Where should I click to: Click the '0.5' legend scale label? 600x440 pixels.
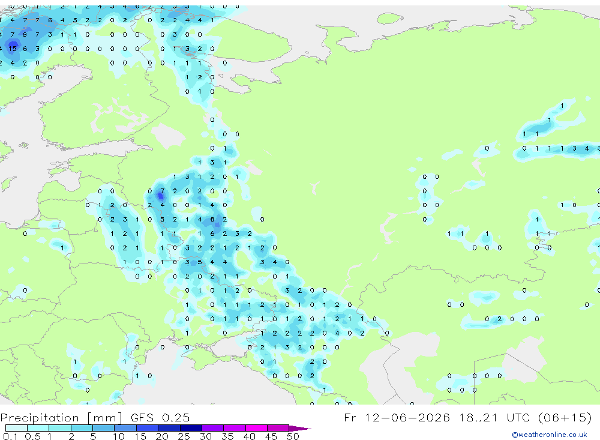pos(32,436)
